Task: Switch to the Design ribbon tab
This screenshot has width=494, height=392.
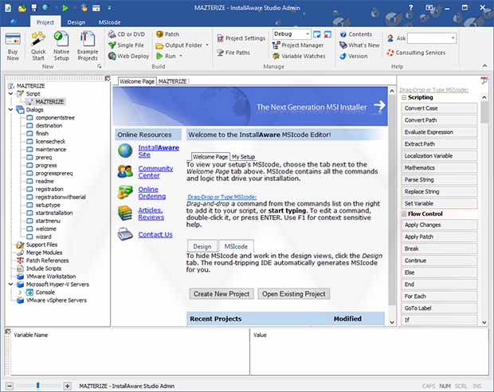Action: [x=76, y=22]
